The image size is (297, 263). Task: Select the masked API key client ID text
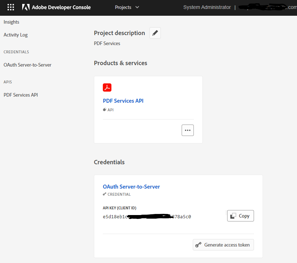pyautogui.click(x=147, y=216)
